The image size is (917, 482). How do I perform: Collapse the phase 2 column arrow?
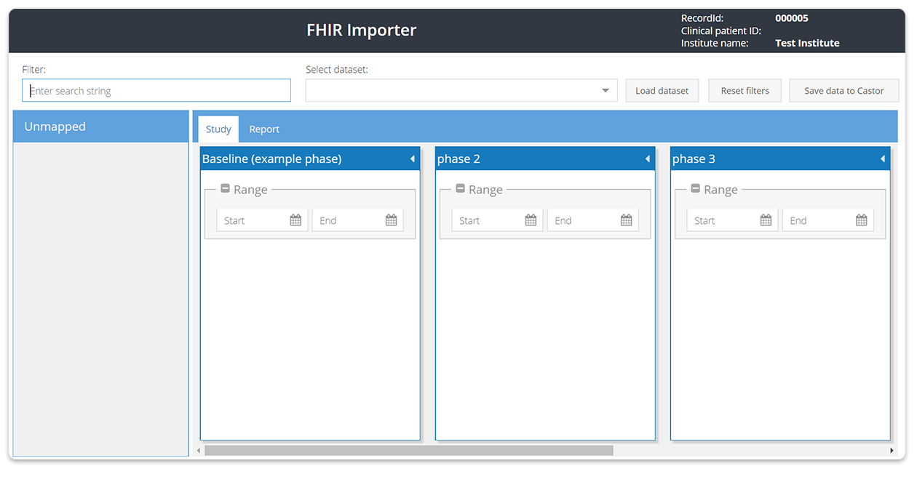coord(647,158)
